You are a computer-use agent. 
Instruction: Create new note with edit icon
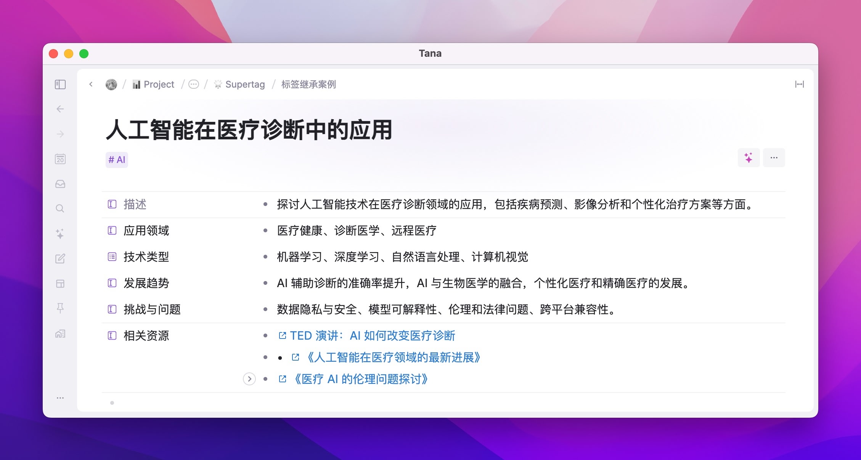tap(60, 259)
